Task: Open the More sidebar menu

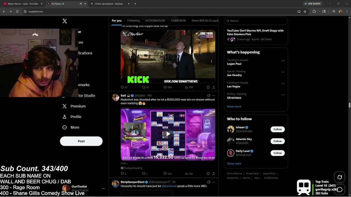Action: [x=71, y=127]
